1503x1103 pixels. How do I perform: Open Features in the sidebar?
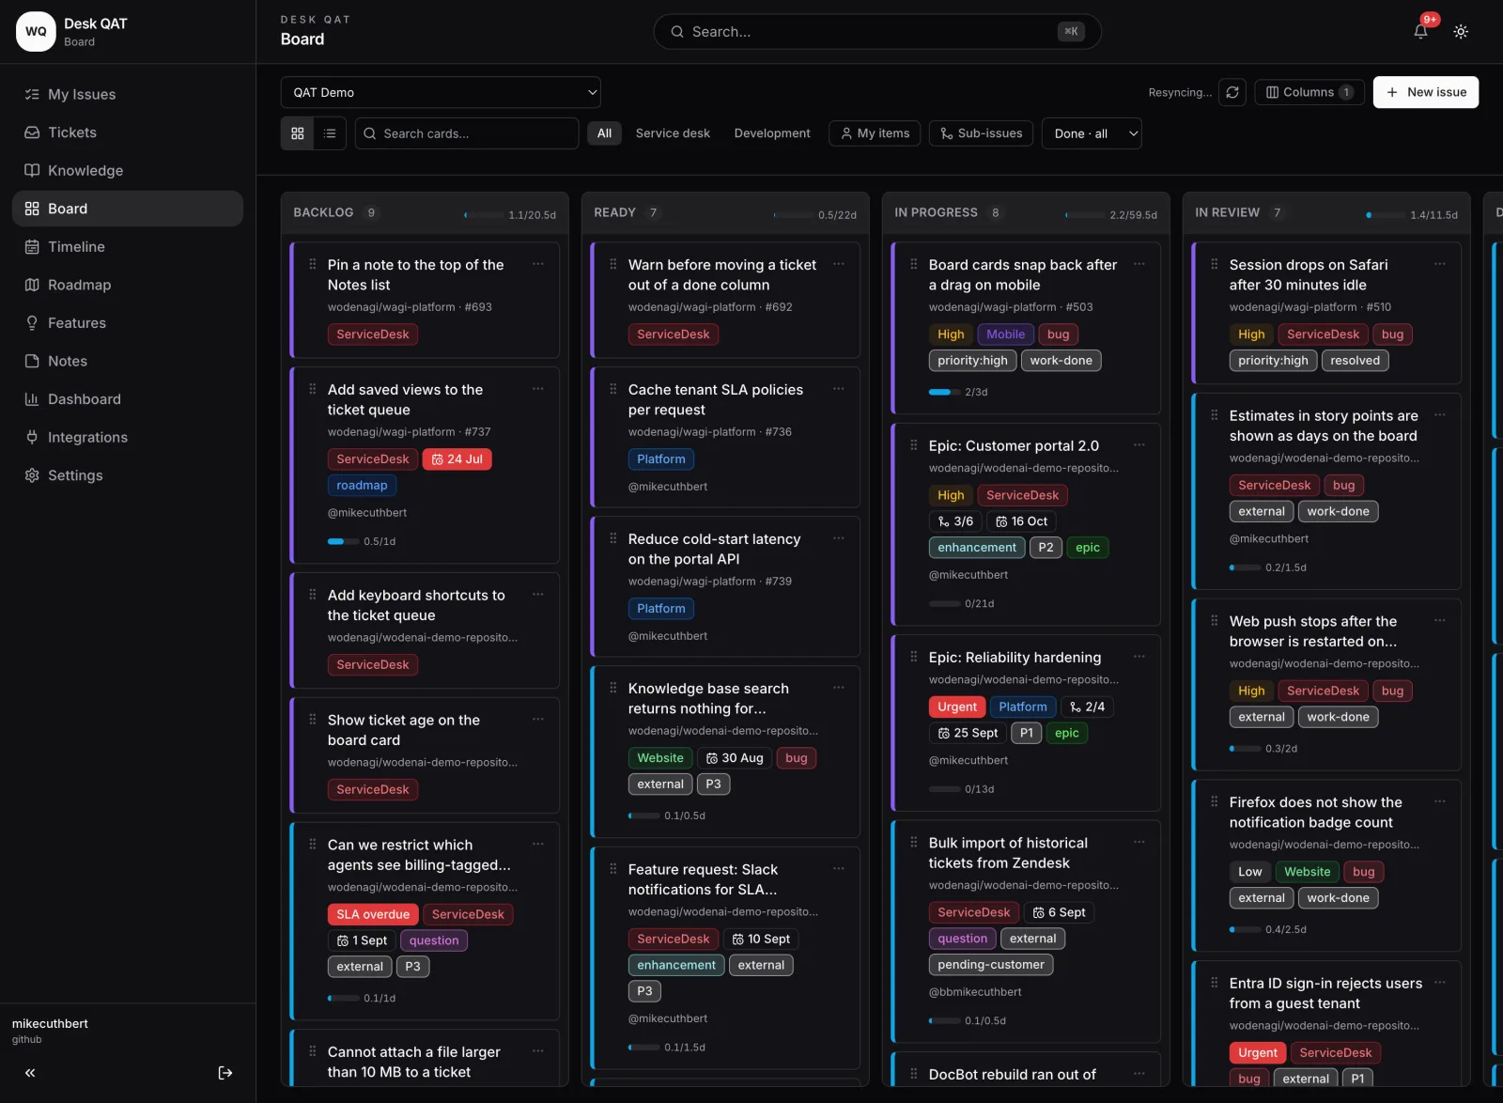click(x=128, y=322)
